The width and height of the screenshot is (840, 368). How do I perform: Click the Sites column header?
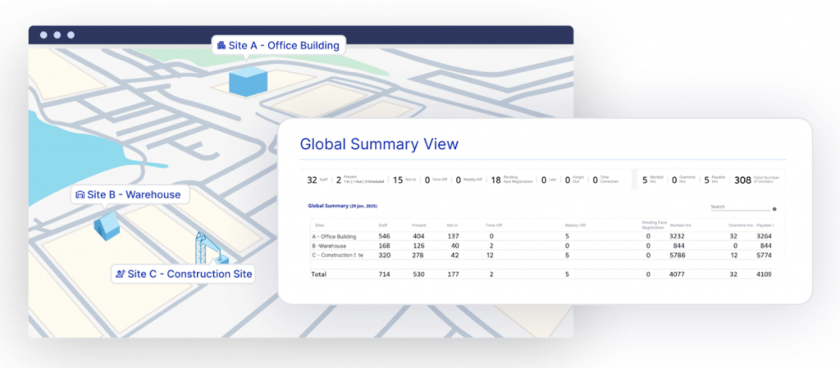(320, 225)
